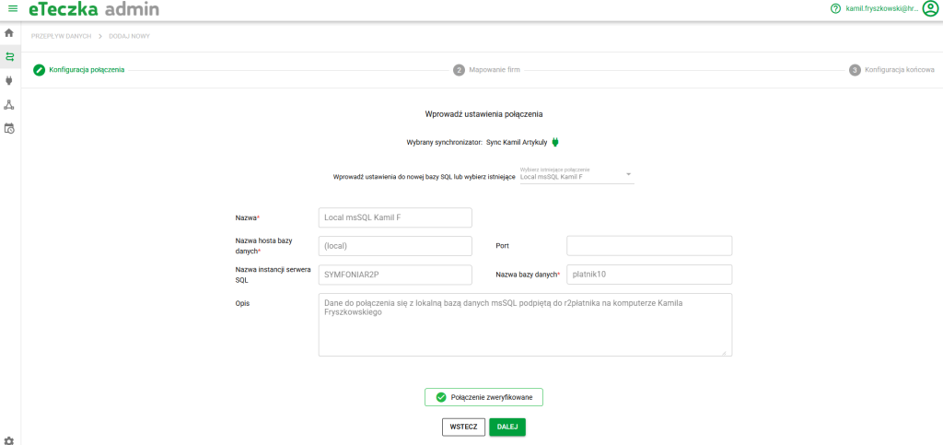Open the calendar schedule sidebar icon
Viewport: 943px width, 445px height.
point(9,129)
